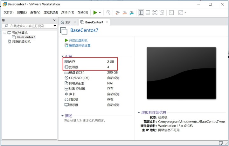This screenshot has width=229, height=146.
Task: Click the 声卡 sound card icon
Action: tap(66, 94)
